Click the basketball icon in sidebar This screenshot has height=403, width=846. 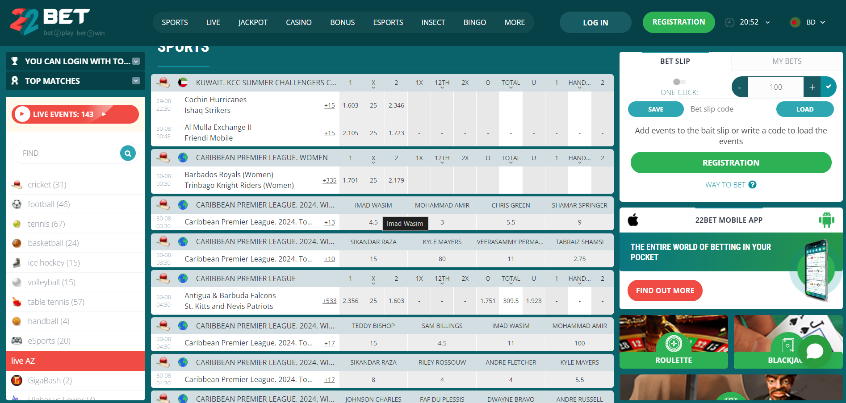pyautogui.click(x=17, y=243)
